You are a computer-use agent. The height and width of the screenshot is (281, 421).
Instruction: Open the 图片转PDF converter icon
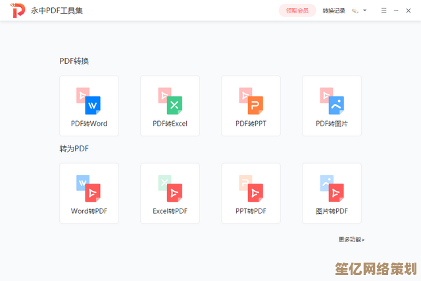point(332,189)
